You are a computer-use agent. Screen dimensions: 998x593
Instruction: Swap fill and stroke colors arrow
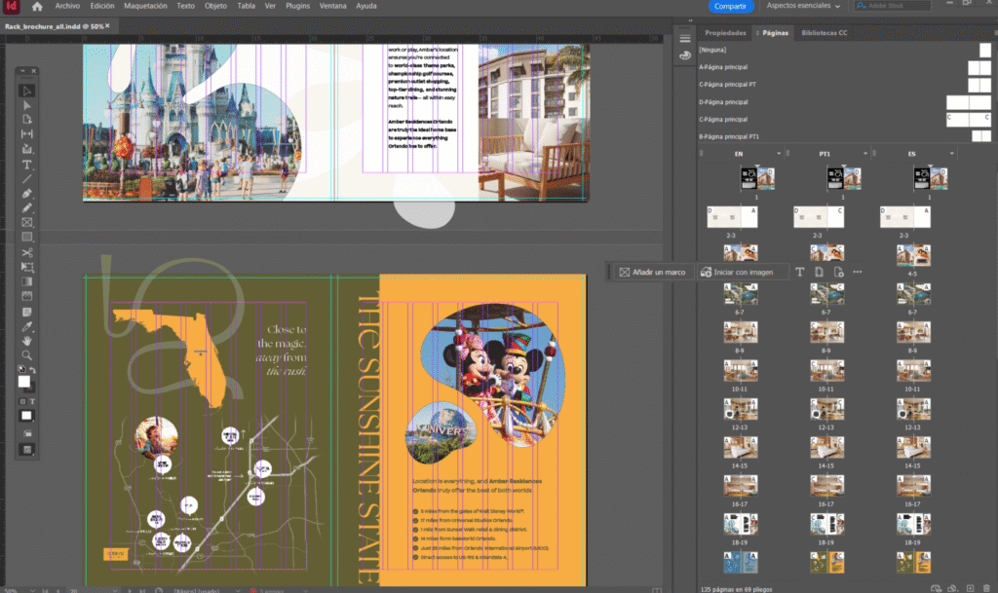pos(34,370)
